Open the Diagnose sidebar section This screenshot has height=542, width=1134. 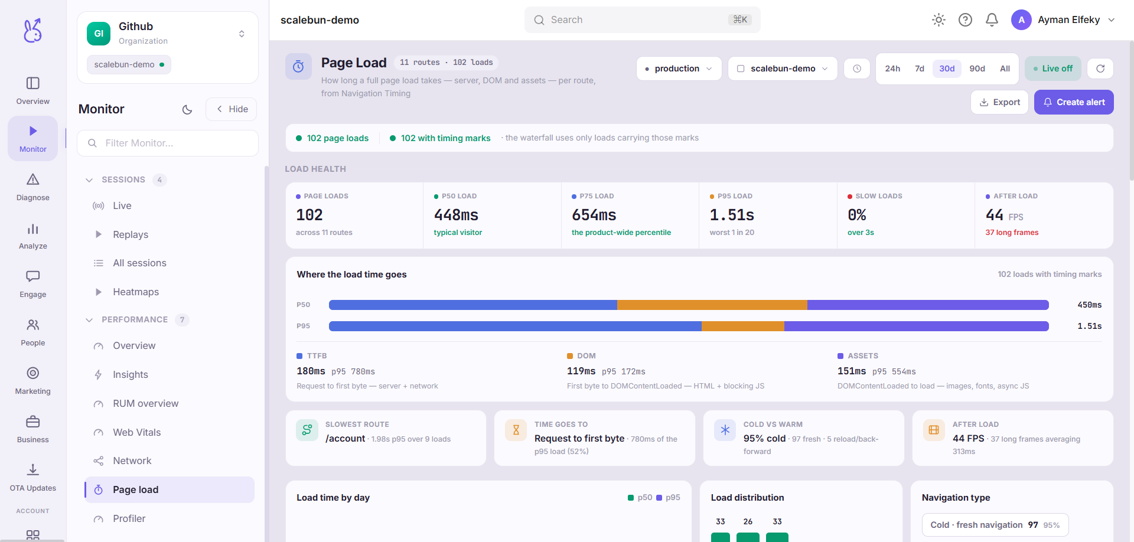click(x=33, y=187)
